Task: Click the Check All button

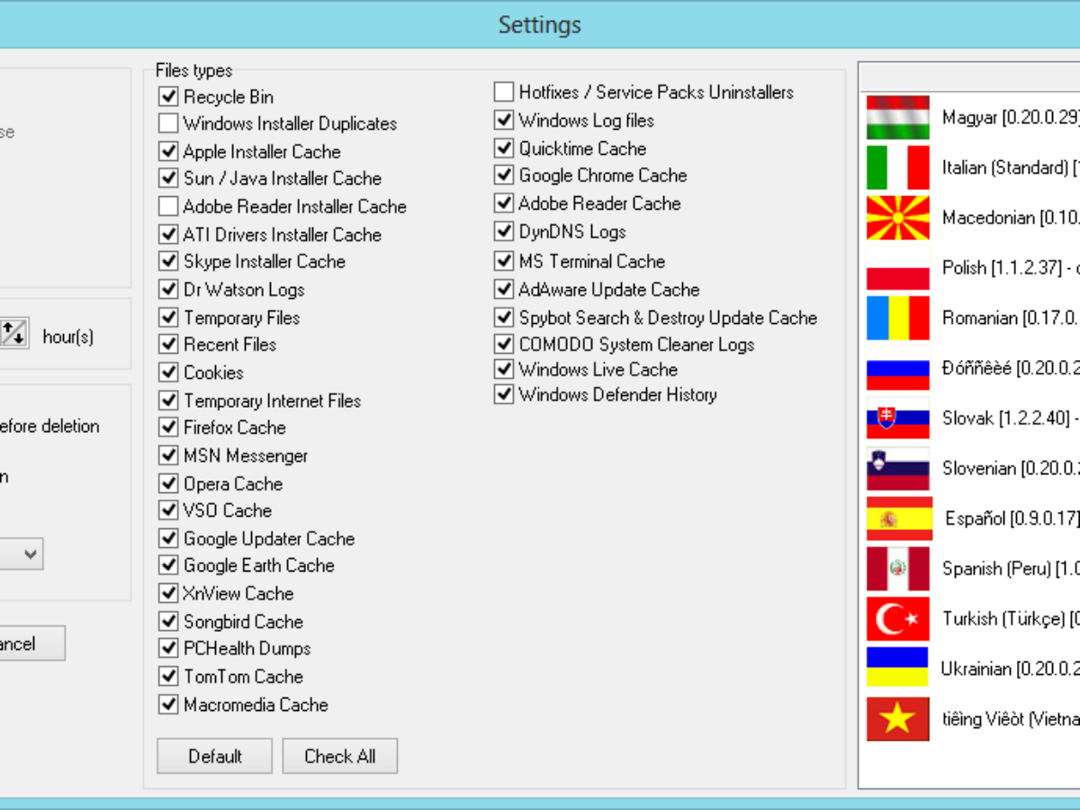Action: [x=340, y=756]
